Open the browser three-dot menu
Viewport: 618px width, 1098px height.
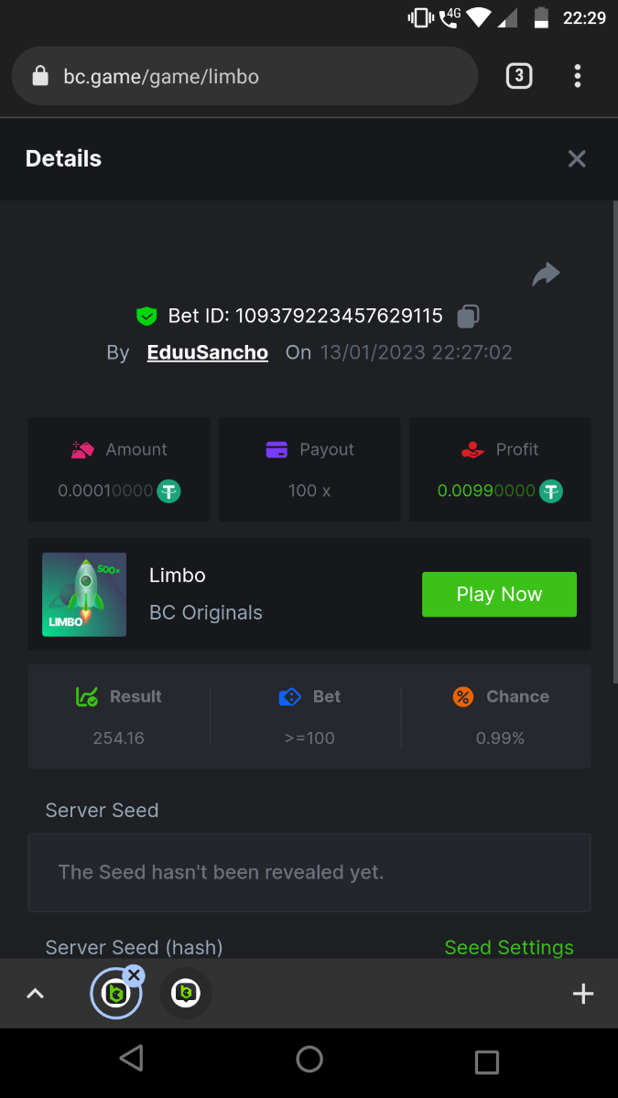[x=577, y=76]
